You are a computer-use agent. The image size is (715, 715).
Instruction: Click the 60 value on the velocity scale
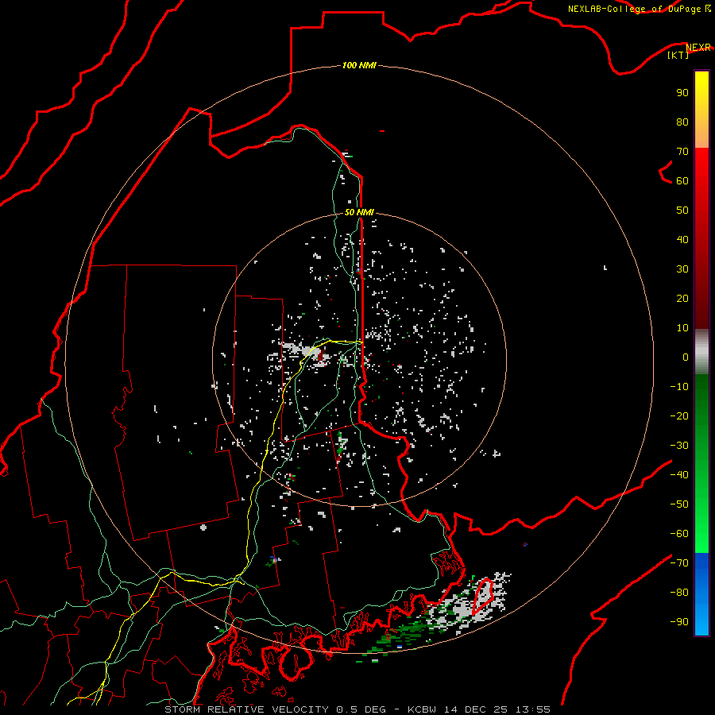point(682,180)
